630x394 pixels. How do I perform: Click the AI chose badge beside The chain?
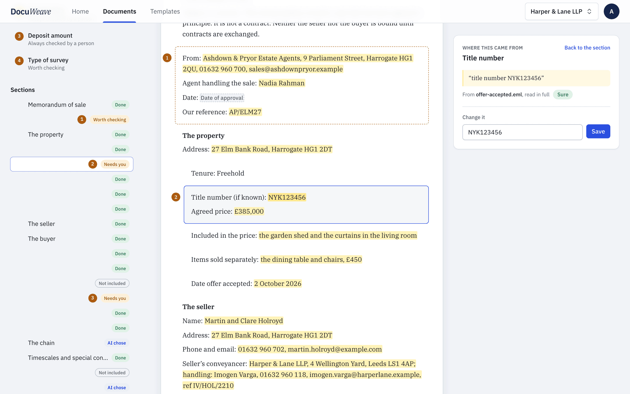click(117, 343)
